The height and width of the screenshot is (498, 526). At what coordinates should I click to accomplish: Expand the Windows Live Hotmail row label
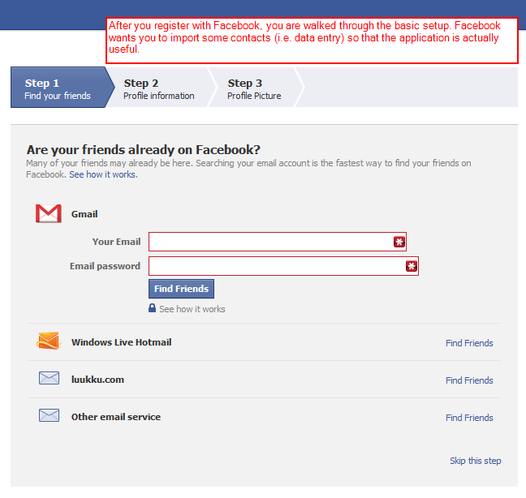click(x=122, y=342)
